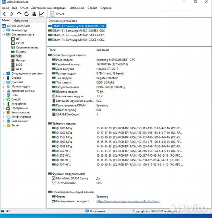Select the Системная плата child item icon

pos(13,48)
